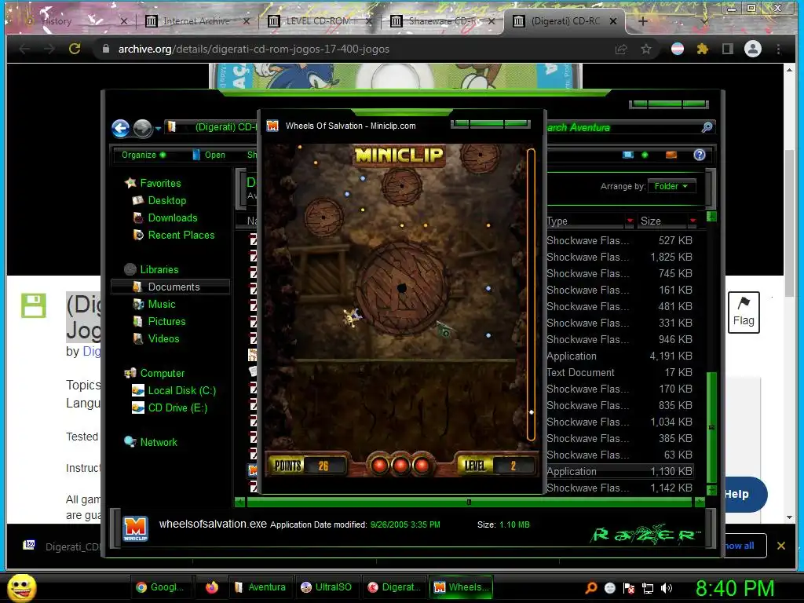Open Firefox from the taskbar
This screenshot has width=804, height=603.
(x=212, y=587)
